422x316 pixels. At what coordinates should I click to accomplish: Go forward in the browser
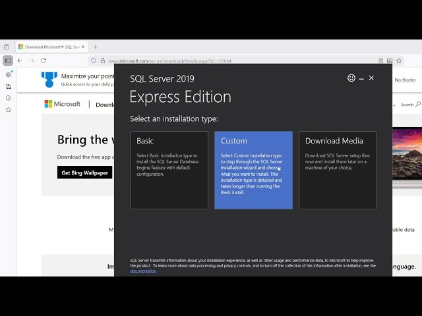tap(32, 61)
